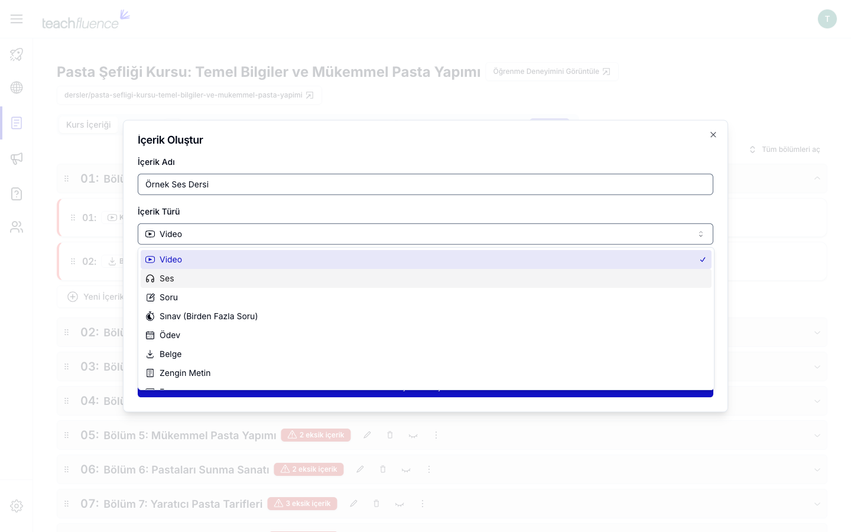The image size is (851, 532).
Task: Click Öğrenme Deneyimini Görüntüle button
Action: coord(552,72)
